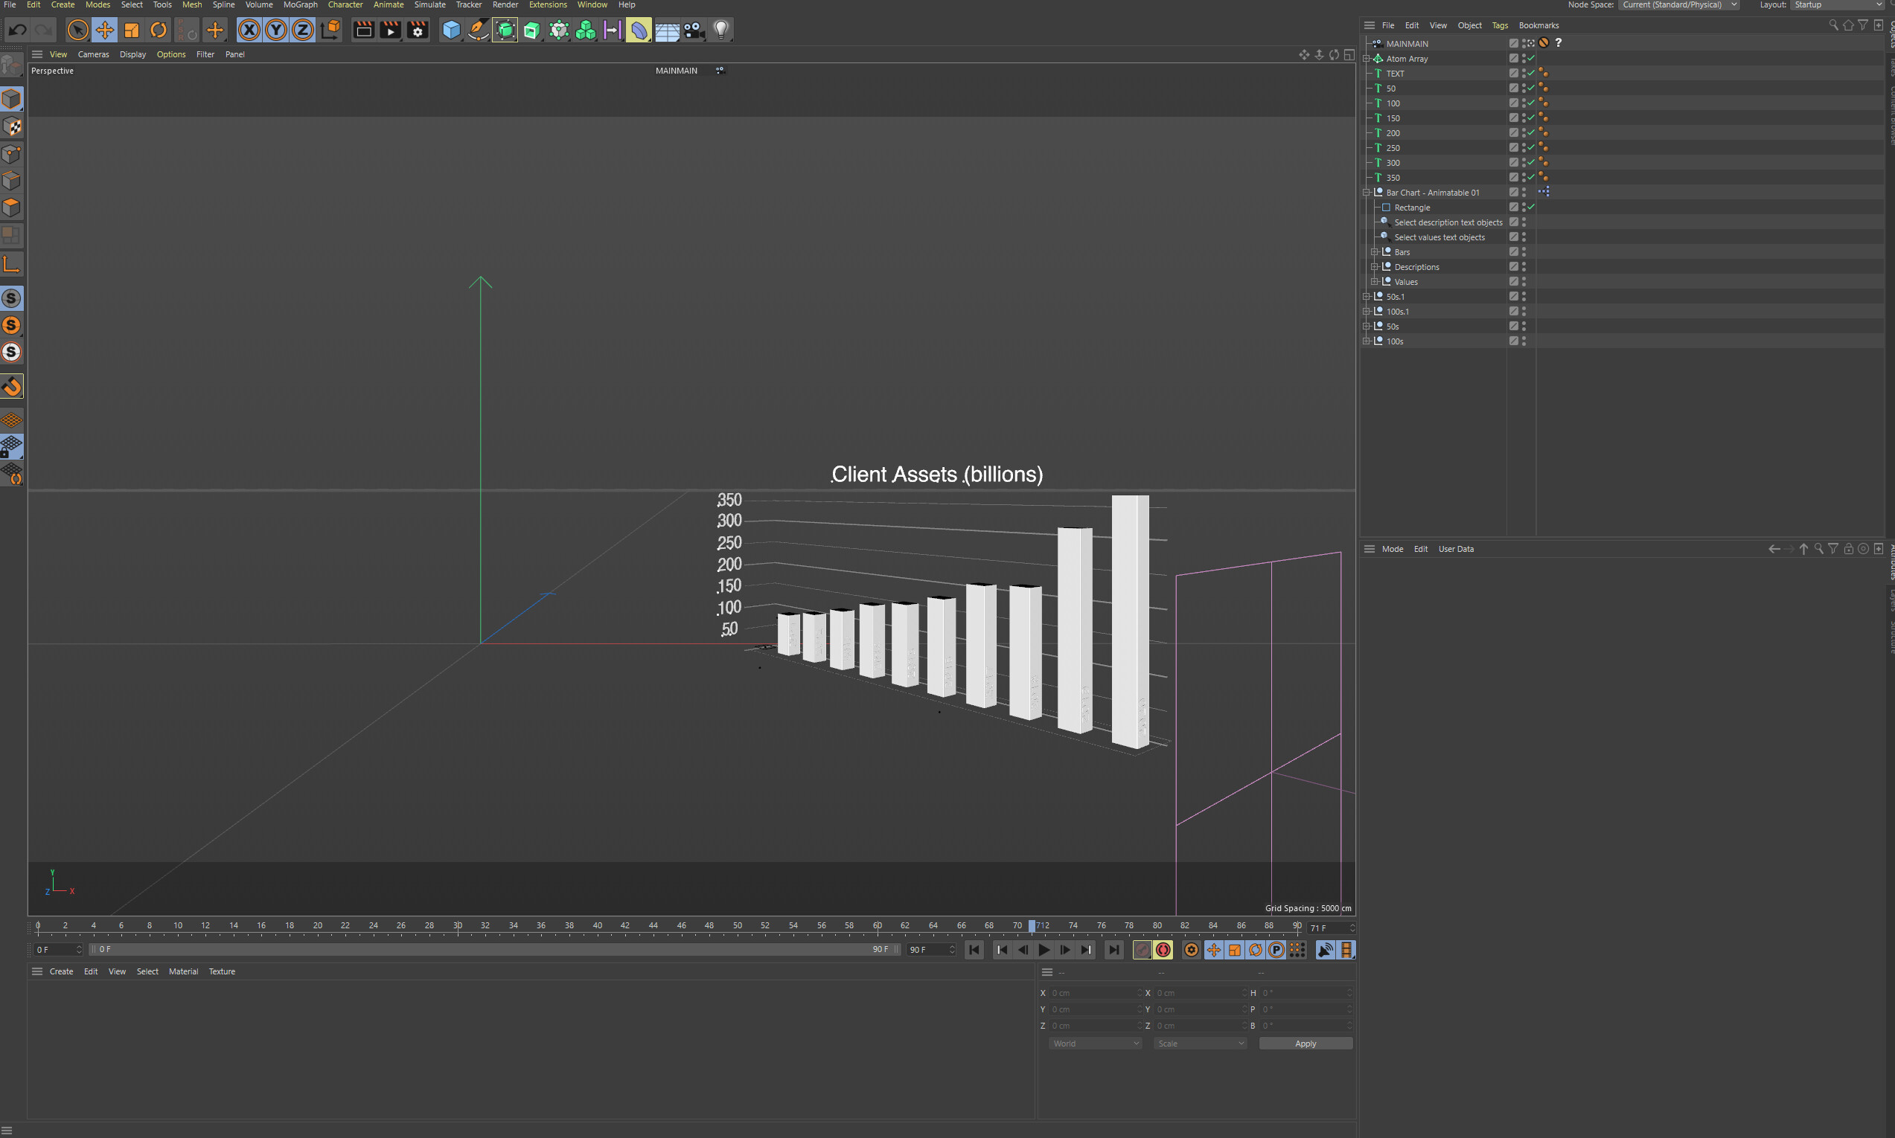Open Render Settings gear clapperboard
The width and height of the screenshot is (1895, 1138).
[418, 30]
